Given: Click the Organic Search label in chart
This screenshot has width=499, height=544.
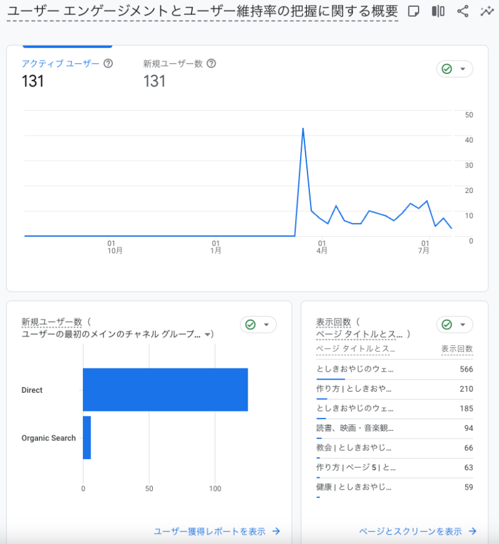Looking at the screenshot, I should click(49, 438).
